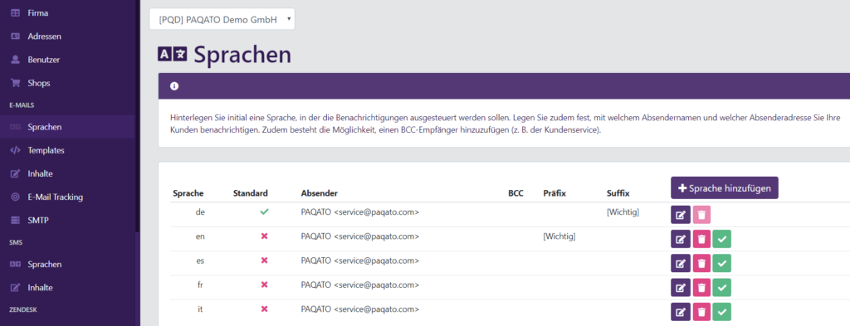Viewport: 850px width, 326px height.
Task: Click Sprache hinzufügen button
Action: pyautogui.click(x=724, y=188)
